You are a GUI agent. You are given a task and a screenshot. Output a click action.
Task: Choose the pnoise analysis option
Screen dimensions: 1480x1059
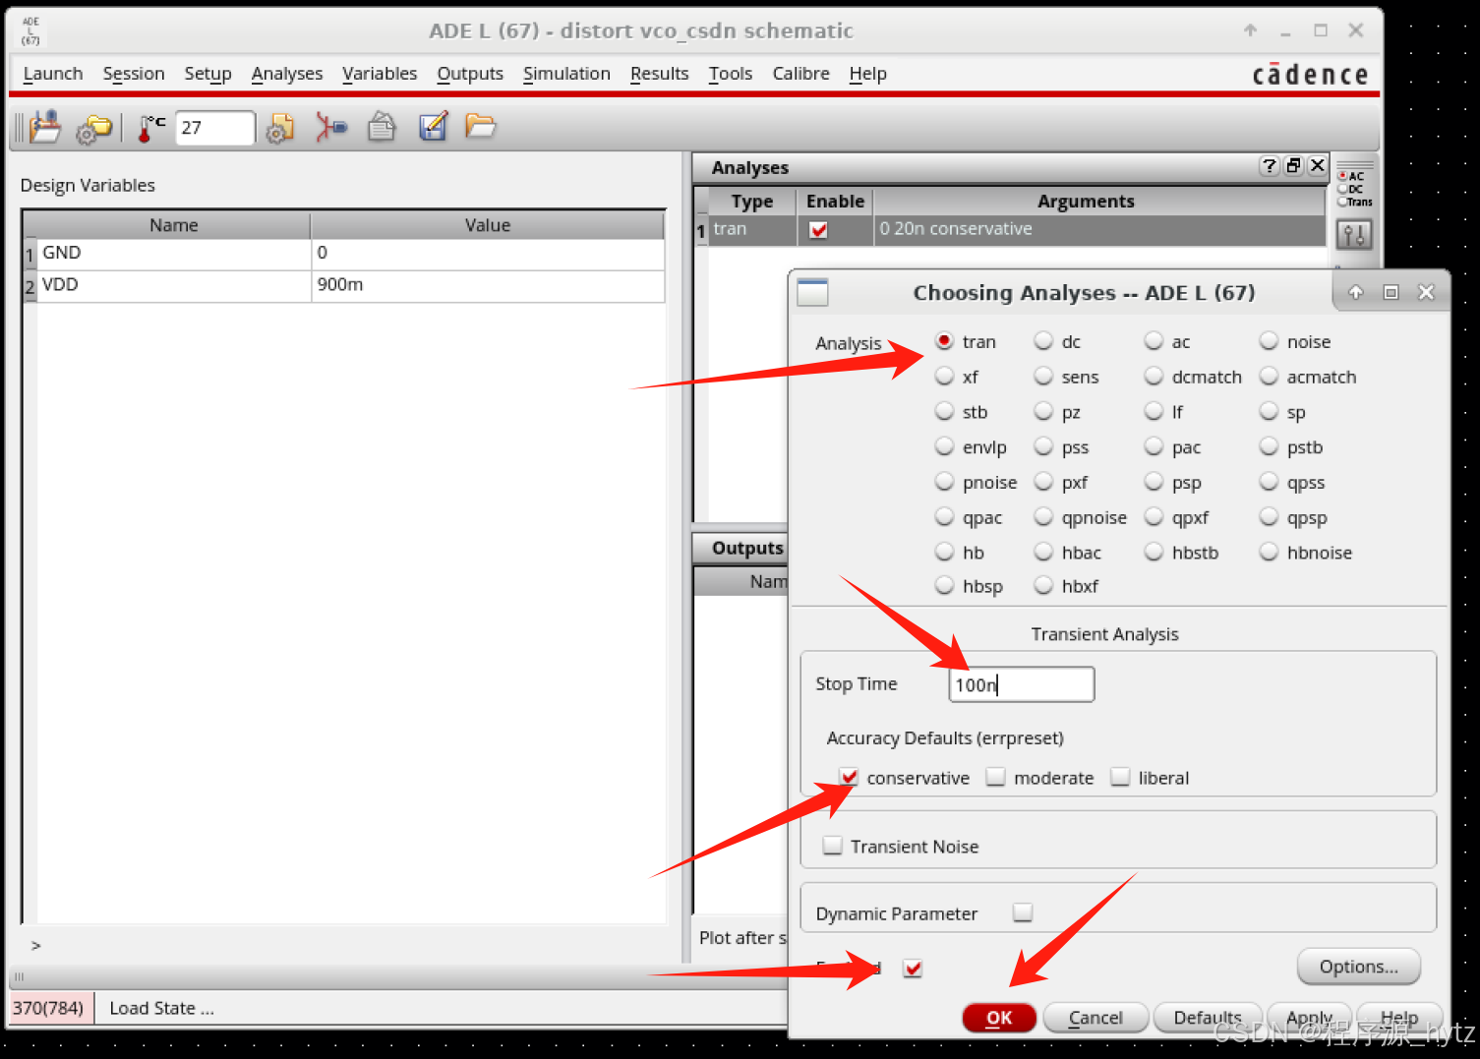[x=945, y=483]
